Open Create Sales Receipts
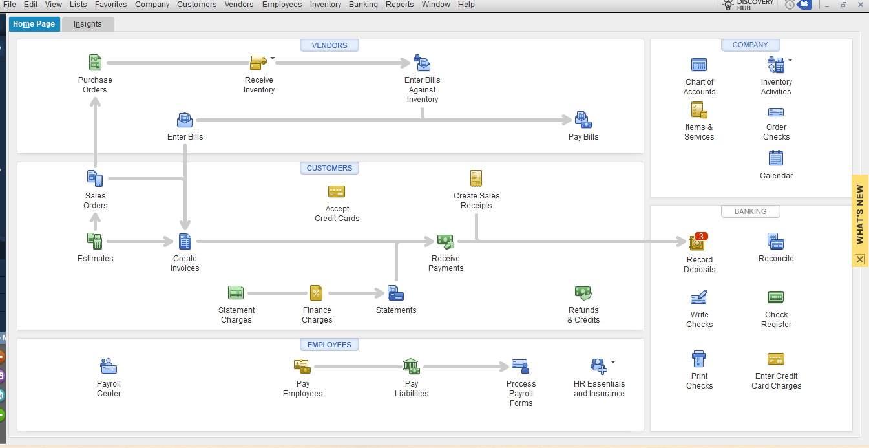869x448 pixels. pyautogui.click(x=476, y=178)
